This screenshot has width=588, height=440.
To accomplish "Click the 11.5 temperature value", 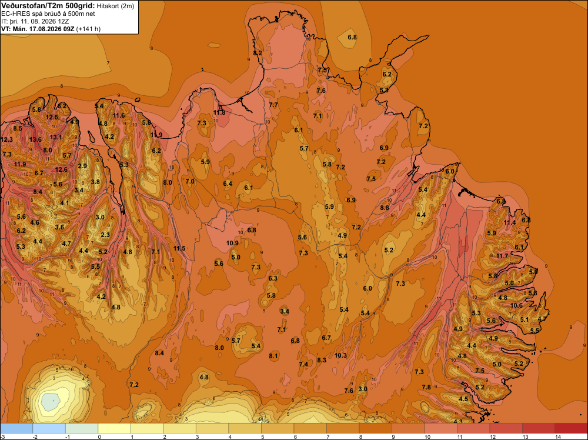I will pos(179,248).
